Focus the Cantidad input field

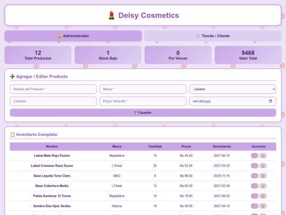[53, 101]
